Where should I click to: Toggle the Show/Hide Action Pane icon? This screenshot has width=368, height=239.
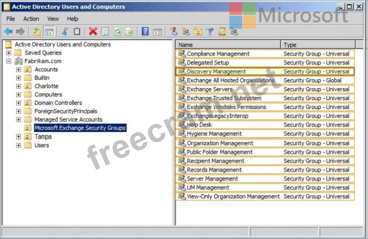click(x=157, y=32)
